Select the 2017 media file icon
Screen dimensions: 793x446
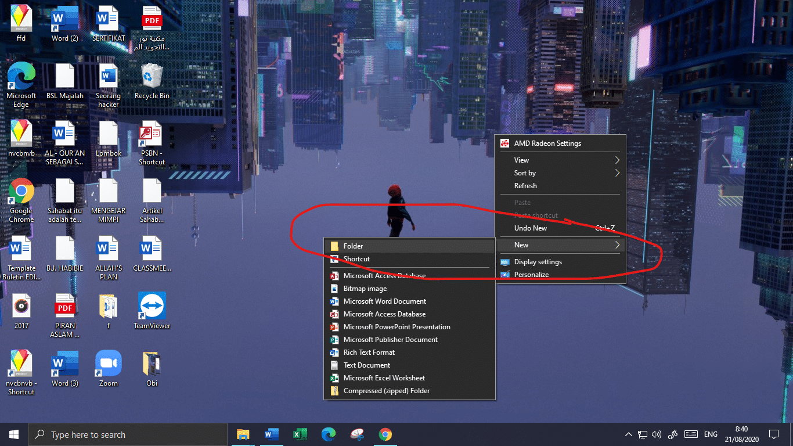pos(21,311)
